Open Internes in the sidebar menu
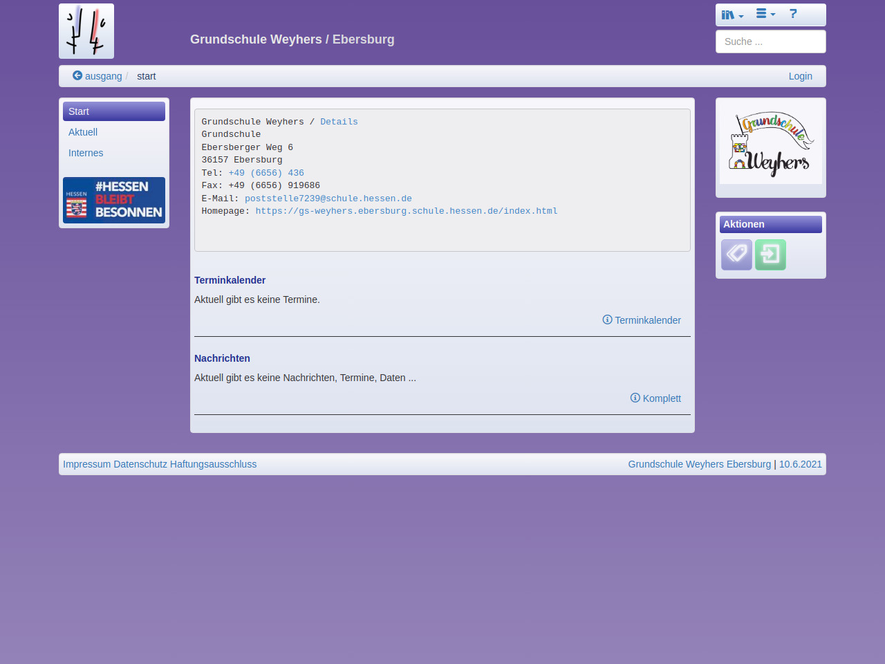 point(86,153)
